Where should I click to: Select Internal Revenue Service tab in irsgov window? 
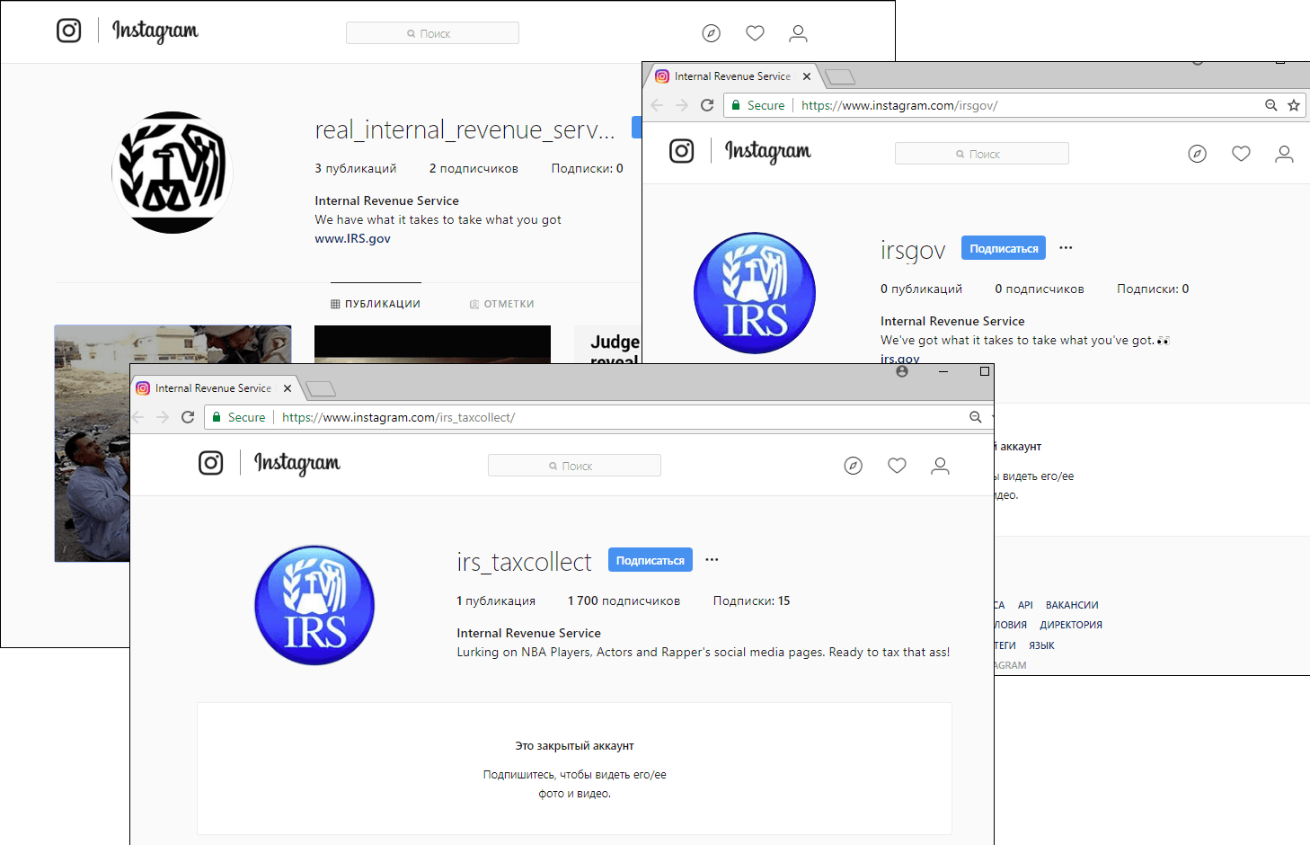tap(732, 76)
